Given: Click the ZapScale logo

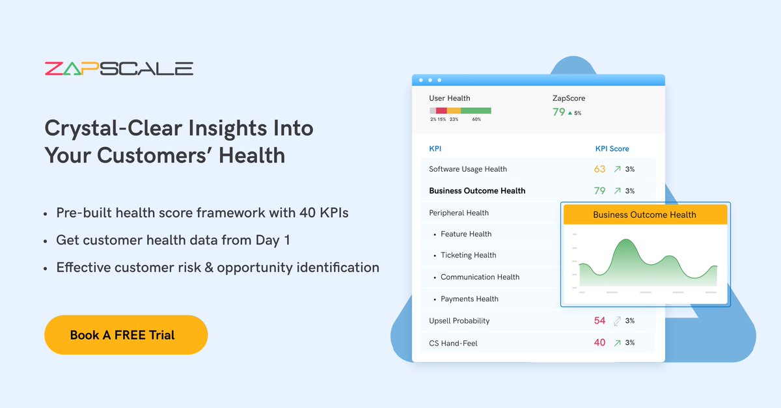Looking at the screenshot, I should [x=119, y=68].
